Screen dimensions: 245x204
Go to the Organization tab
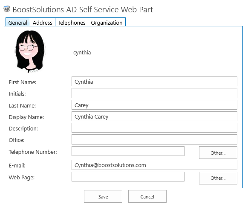pyautogui.click(x=107, y=23)
